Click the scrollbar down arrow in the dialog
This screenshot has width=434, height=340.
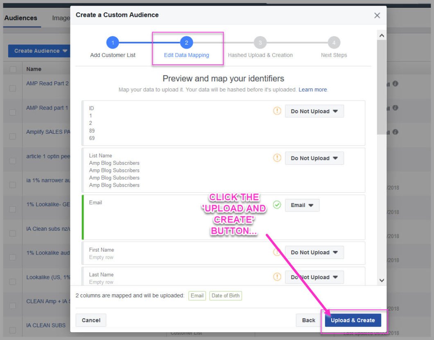pyautogui.click(x=382, y=280)
